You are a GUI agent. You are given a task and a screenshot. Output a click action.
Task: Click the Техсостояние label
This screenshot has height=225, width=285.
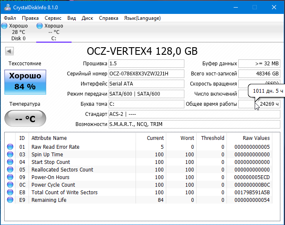(x=25, y=64)
